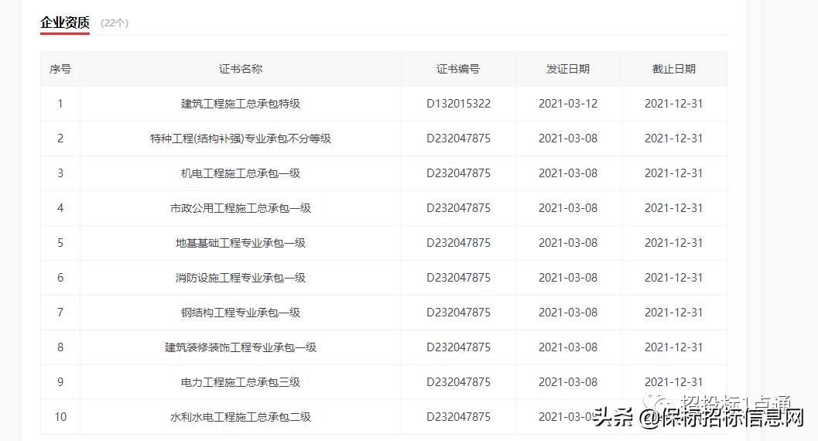Click expiry date in 建筑工程施工总承包特级 row

pyautogui.click(x=673, y=104)
